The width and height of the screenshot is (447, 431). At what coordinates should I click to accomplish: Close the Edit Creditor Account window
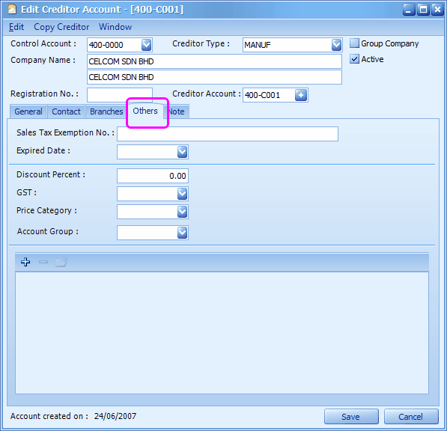437,10
